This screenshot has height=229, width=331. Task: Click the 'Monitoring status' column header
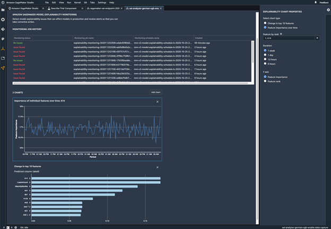coord(22,38)
